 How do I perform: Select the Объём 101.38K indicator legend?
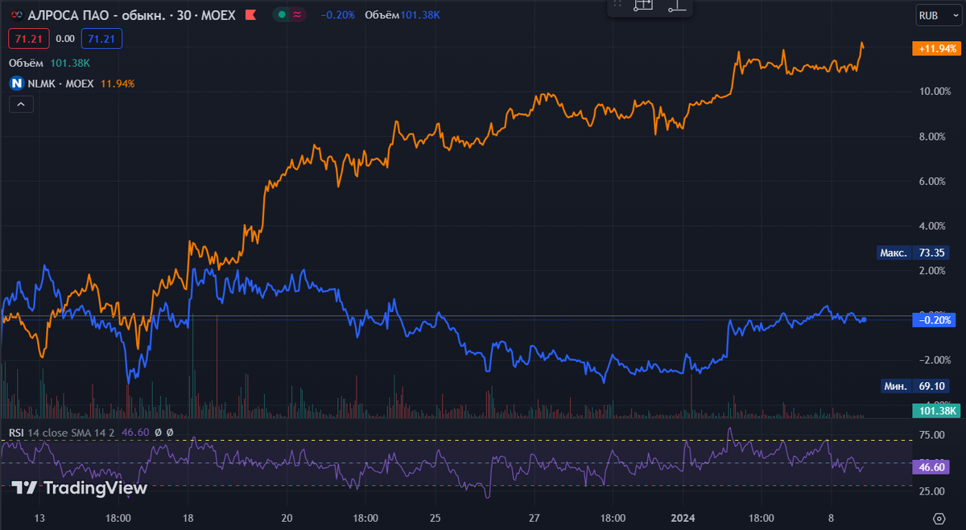49,63
